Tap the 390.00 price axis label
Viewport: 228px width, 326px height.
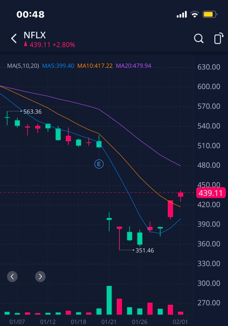209,224
